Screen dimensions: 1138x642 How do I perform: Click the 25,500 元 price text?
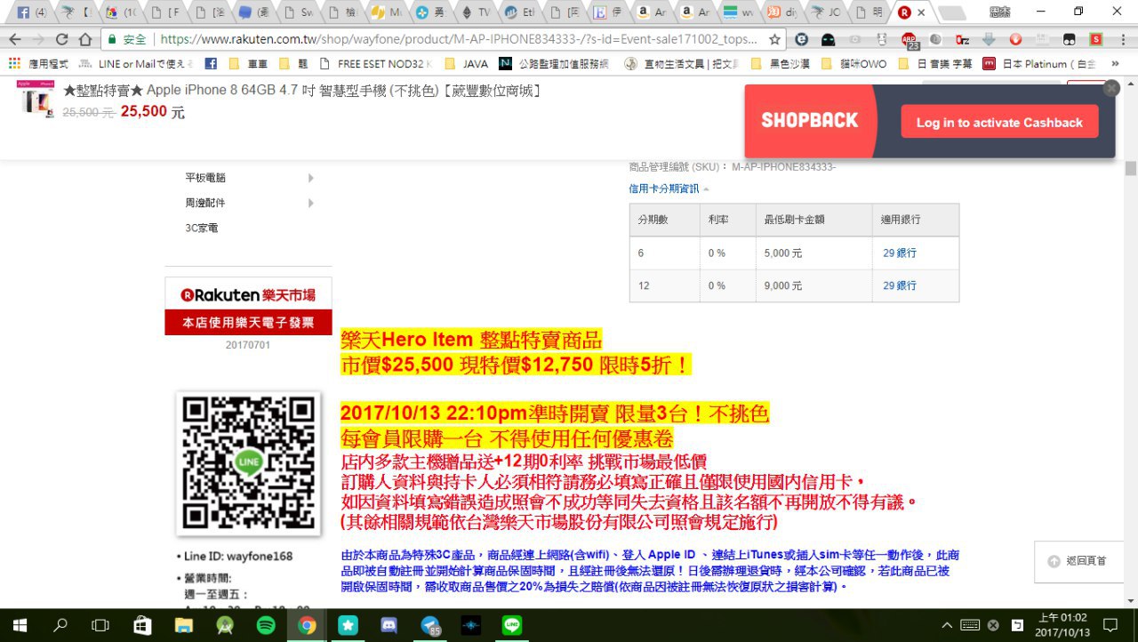point(153,112)
